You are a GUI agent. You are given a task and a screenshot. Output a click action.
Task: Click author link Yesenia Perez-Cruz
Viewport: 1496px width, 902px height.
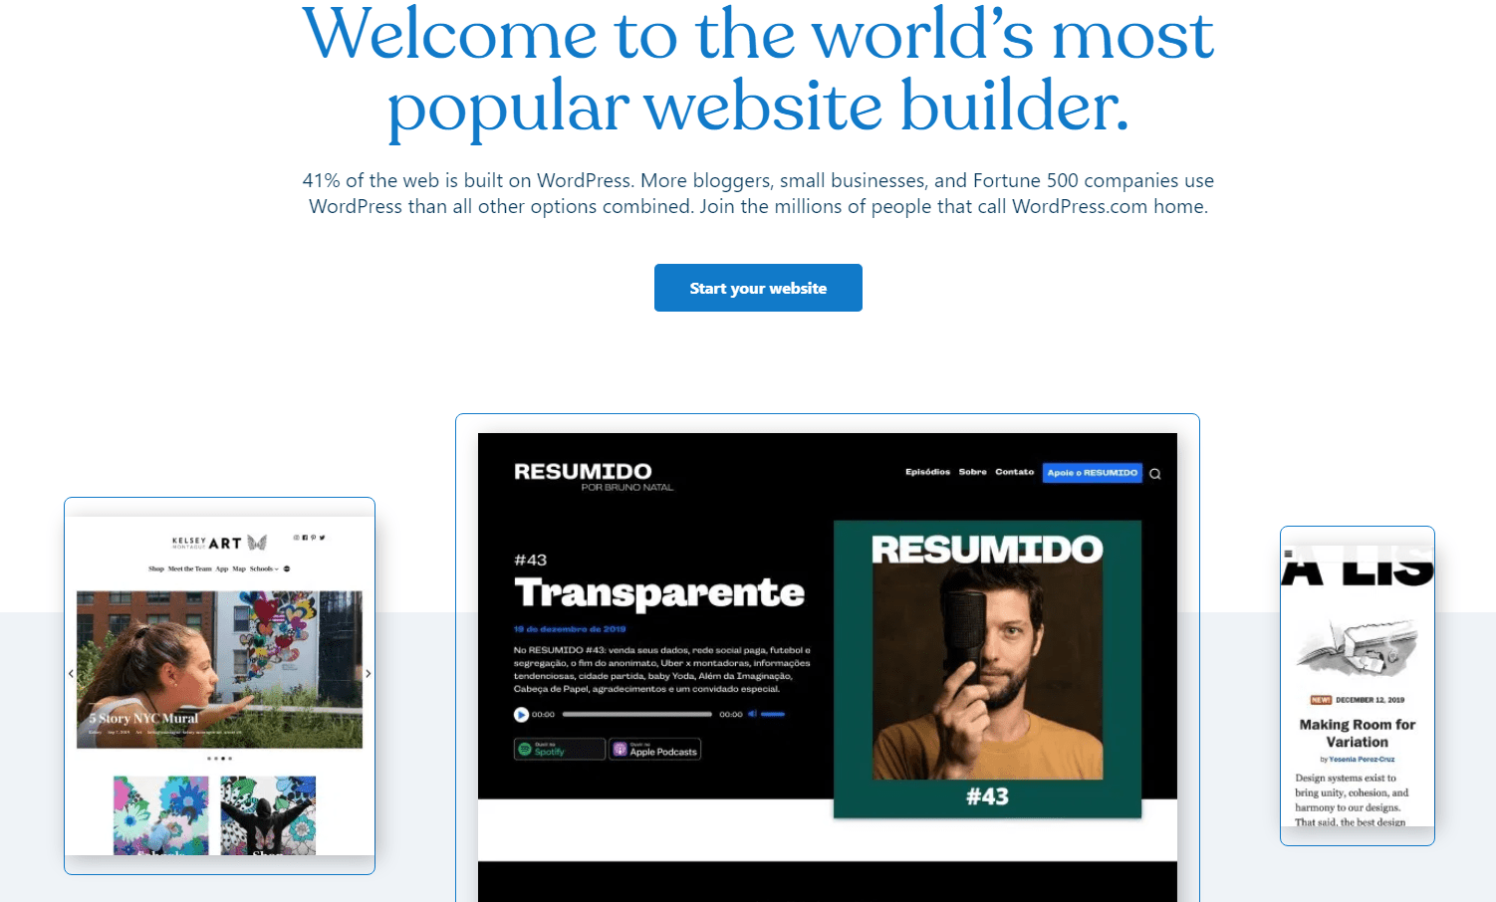point(1362,760)
